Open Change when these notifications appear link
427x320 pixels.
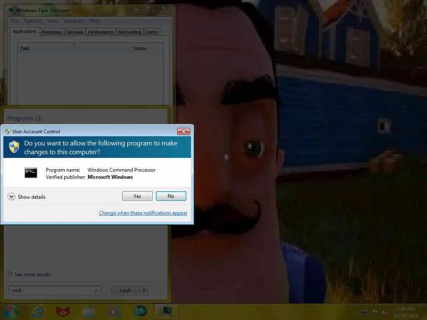[x=143, y=213]
